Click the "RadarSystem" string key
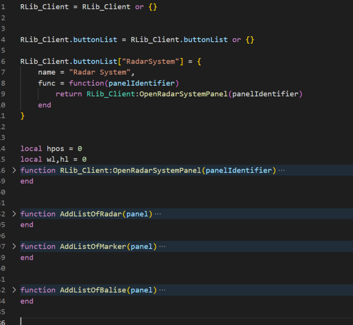Image resolution: width=353 pixels, height=325 pixels. [152, 61]
